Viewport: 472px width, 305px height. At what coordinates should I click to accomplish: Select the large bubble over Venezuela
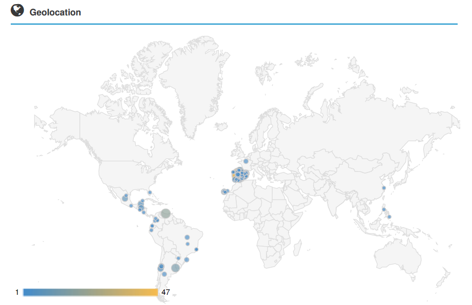pos(166,214)
